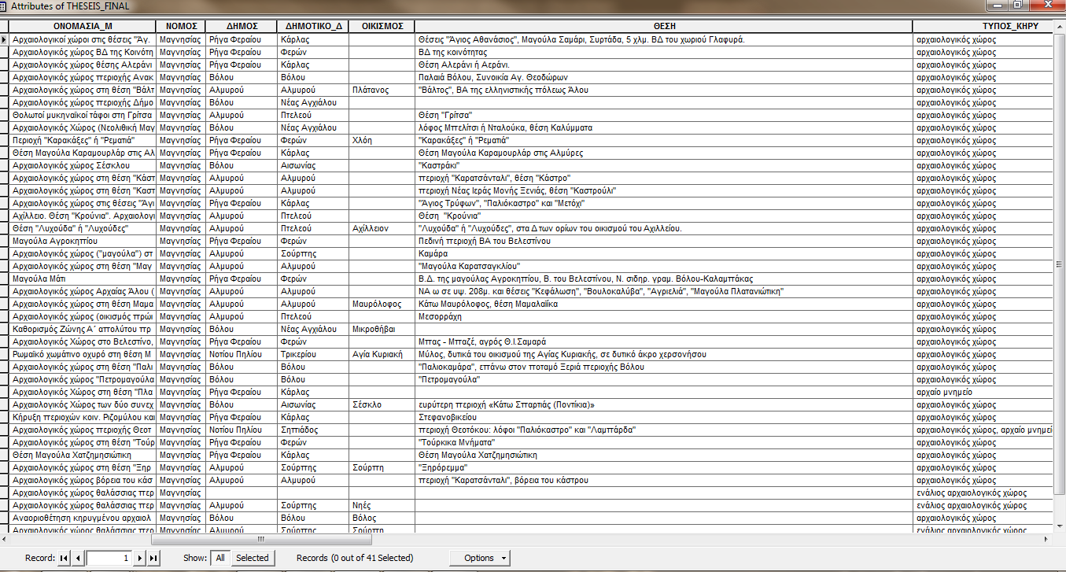The width and height of the screenshot is (1066, 572).
Task: Click the ΘΕΣΗ column header
Action: click(664, 26)
